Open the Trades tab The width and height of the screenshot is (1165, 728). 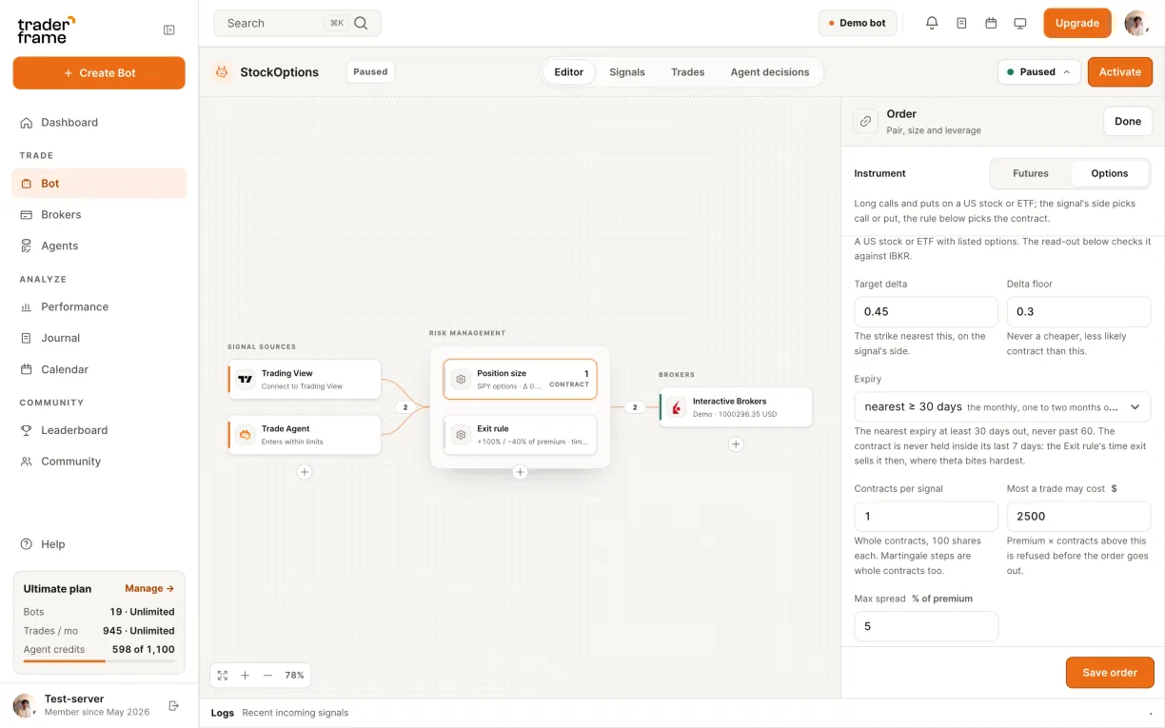pos(687,72)
